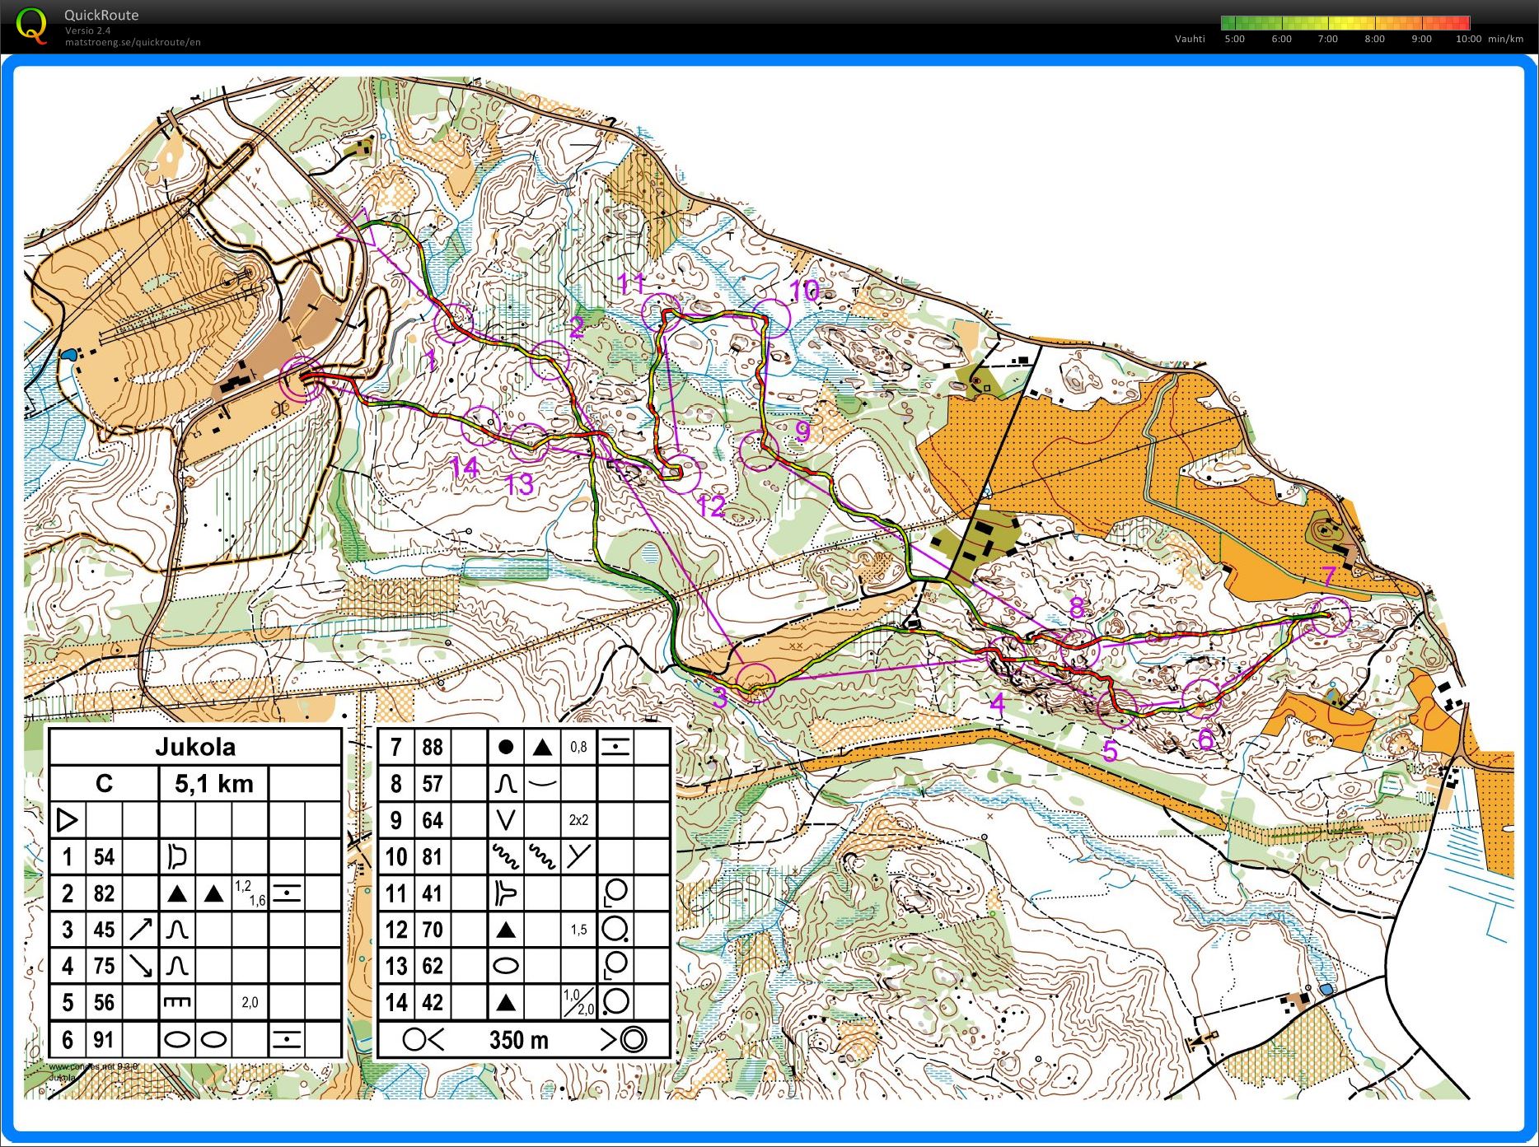Click the QuickRoute logo icon
Viewport: 1539px width, 1147px height.
(31, 25)
